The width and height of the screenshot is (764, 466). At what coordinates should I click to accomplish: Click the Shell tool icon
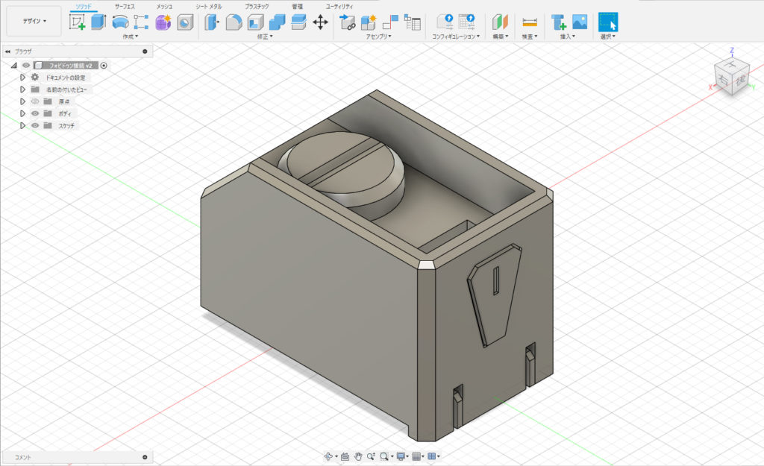[x=255, y=22]
